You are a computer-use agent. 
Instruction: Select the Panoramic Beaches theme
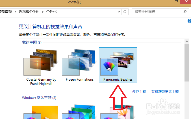118,65
